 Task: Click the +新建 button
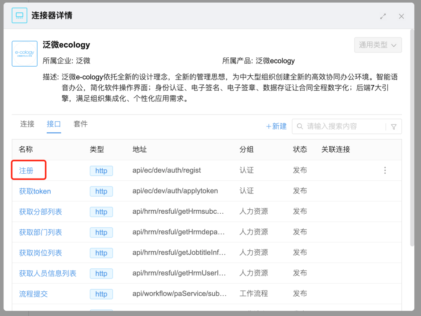click(276, 126)
